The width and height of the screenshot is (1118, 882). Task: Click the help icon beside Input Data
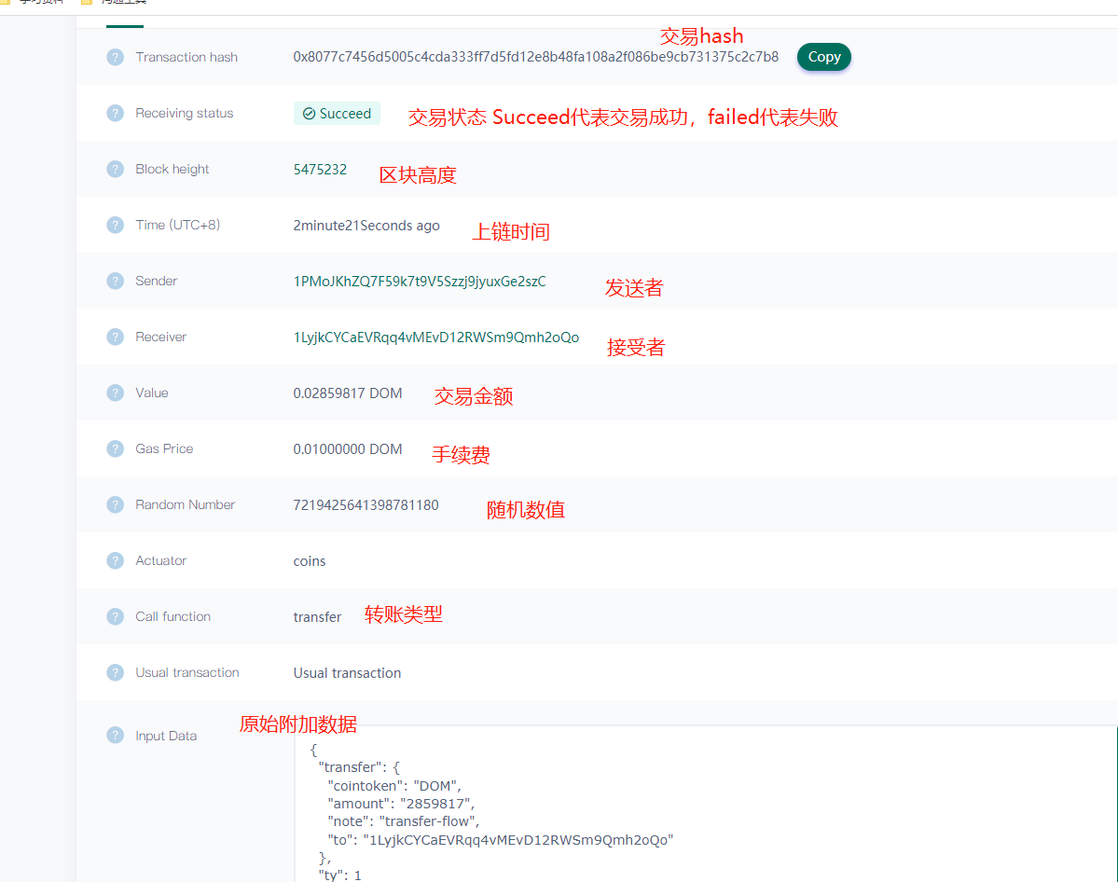click(115, 736)
